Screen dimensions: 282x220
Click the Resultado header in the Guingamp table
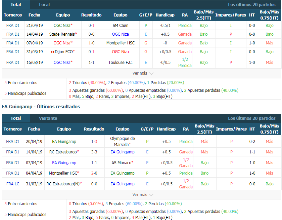coord(94,129)
